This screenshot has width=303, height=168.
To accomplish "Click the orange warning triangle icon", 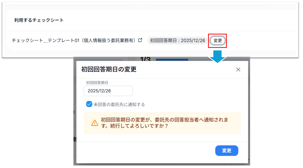I will click(94, 123).
